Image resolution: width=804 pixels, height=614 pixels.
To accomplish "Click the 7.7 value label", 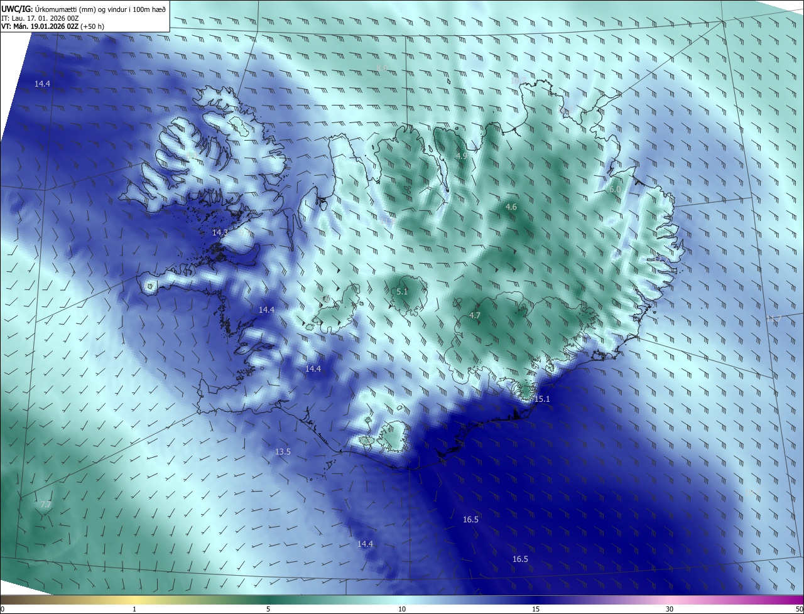I will click(45, 504).
